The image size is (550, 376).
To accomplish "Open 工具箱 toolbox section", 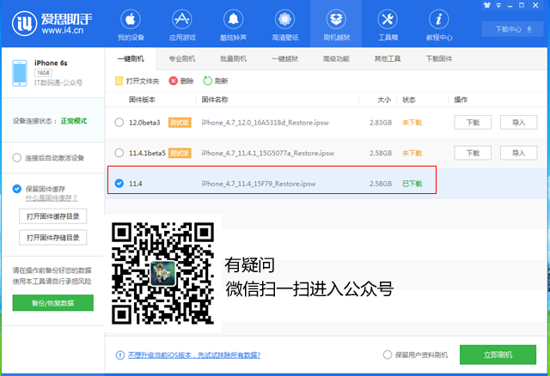I will [x=388, y=25].
